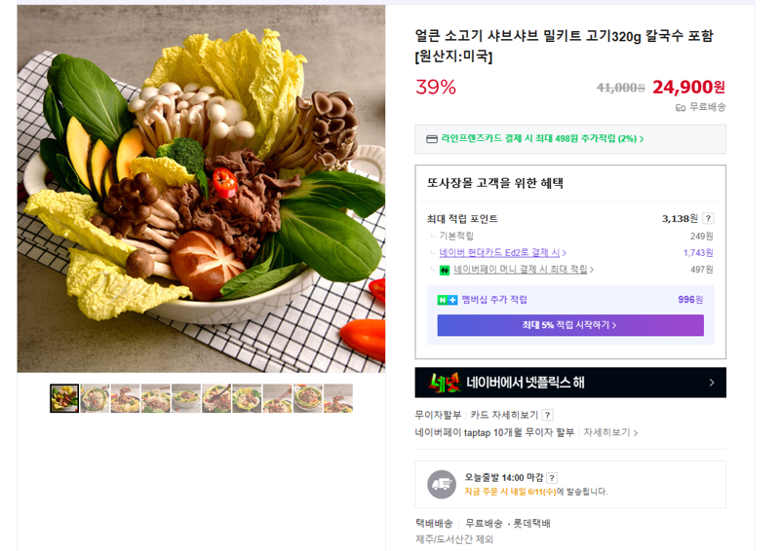The width and height of the screenshot is (780, 551).
Task: Open 네이버 현대카드 Ed2로 결제 시 link
Action: pos(502,253)
